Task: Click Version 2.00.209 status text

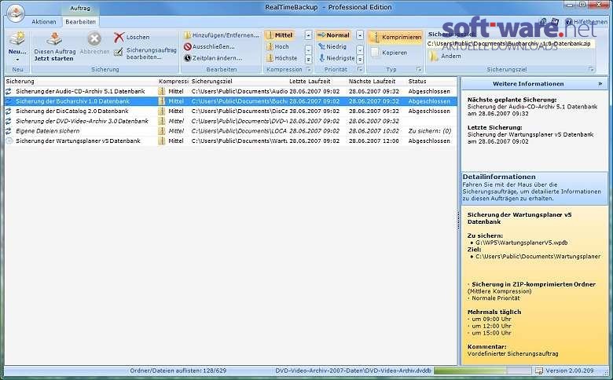Action: (570, 371)
